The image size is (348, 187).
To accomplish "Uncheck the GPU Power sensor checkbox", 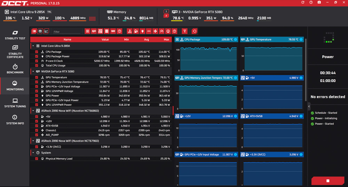I will tap(37, 96).
